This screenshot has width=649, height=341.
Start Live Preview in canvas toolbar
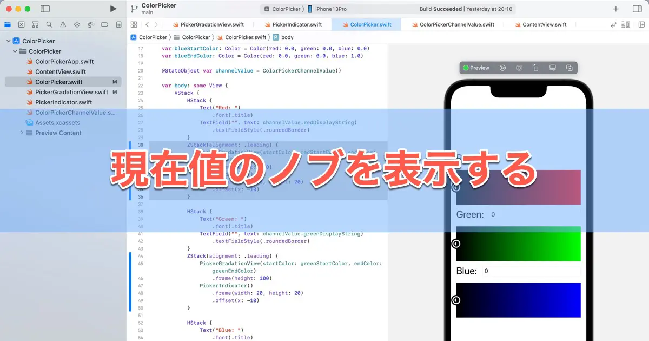point(502,68)
